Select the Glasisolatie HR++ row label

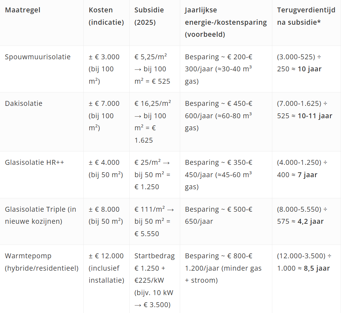click(x=35, y=163)
